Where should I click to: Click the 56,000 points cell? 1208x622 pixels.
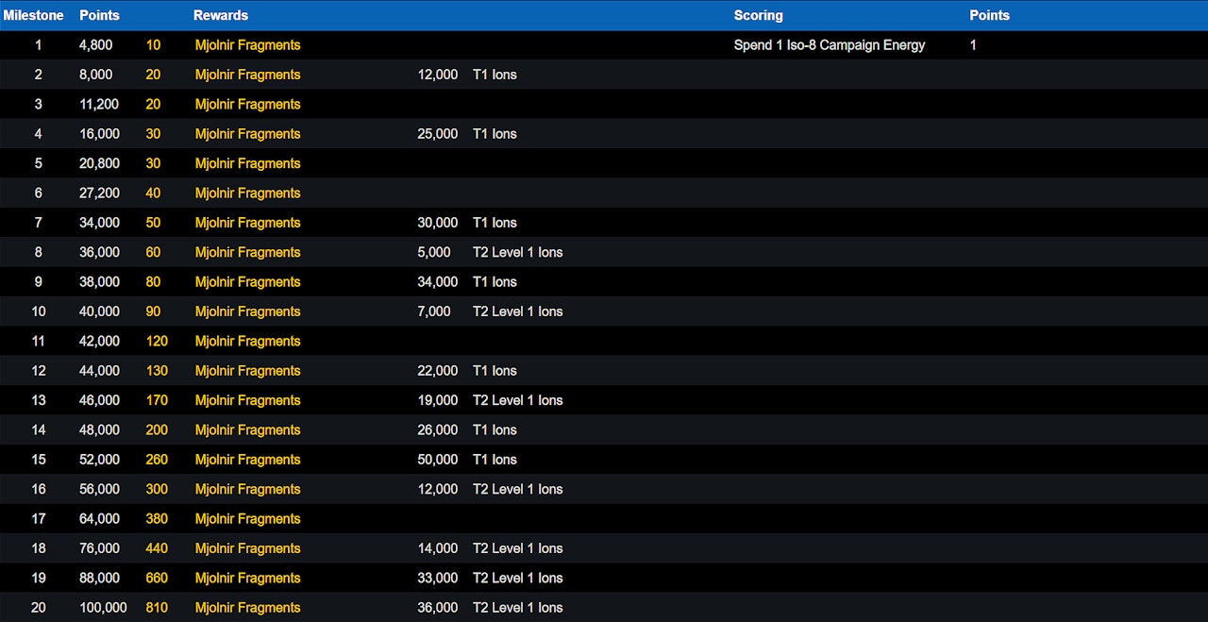[99, 489]
